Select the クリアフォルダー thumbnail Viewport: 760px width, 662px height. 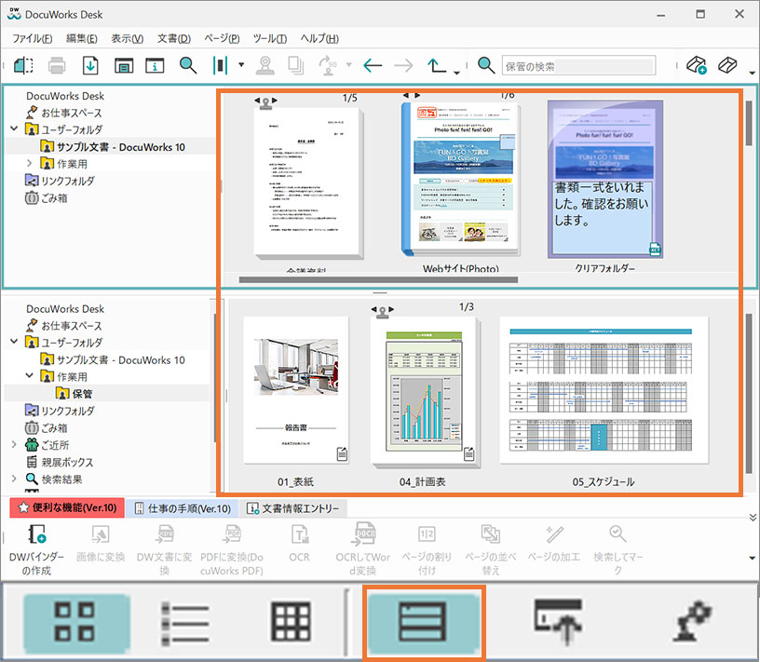pyautogui.click(x=604, y=179)
